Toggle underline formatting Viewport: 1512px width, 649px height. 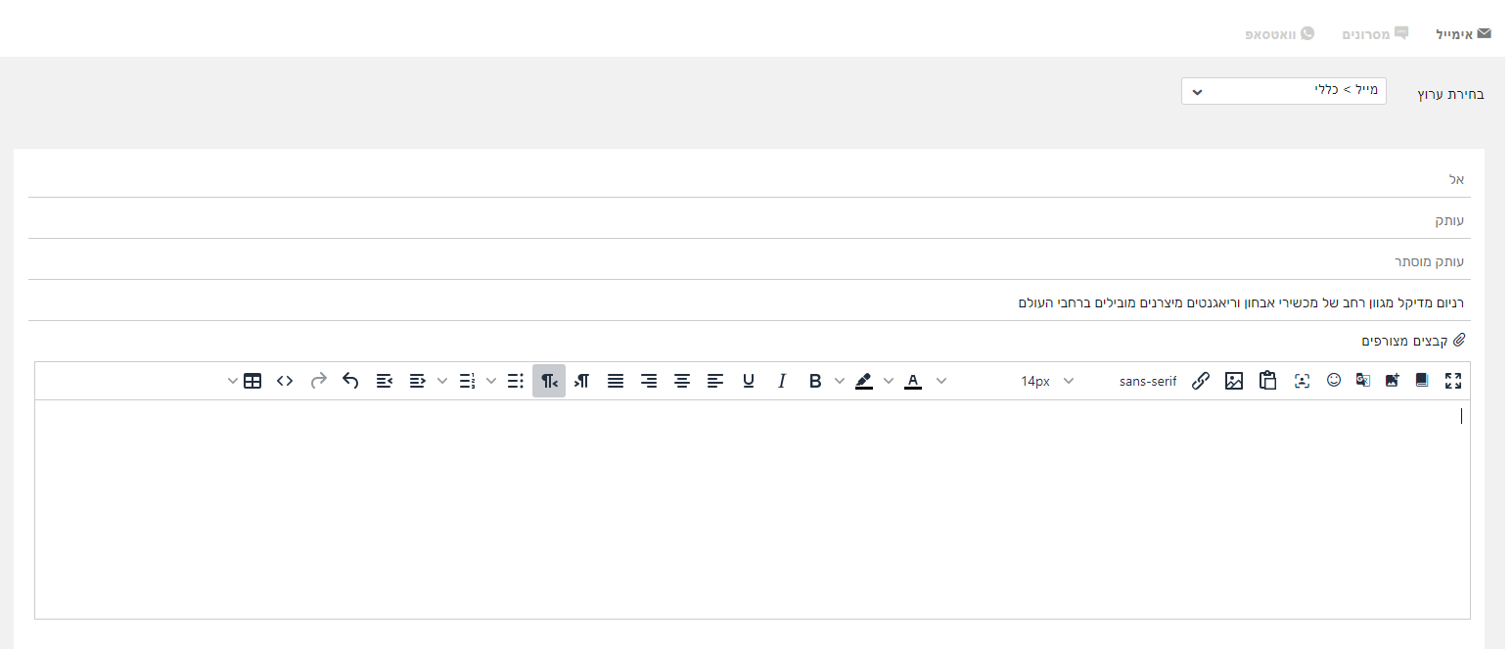coord(749,381)
